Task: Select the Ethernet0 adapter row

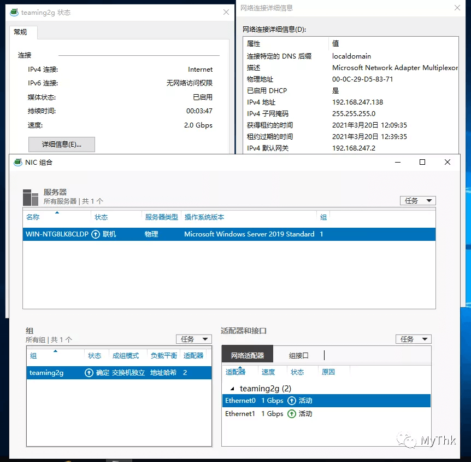Action: (326, 401)
